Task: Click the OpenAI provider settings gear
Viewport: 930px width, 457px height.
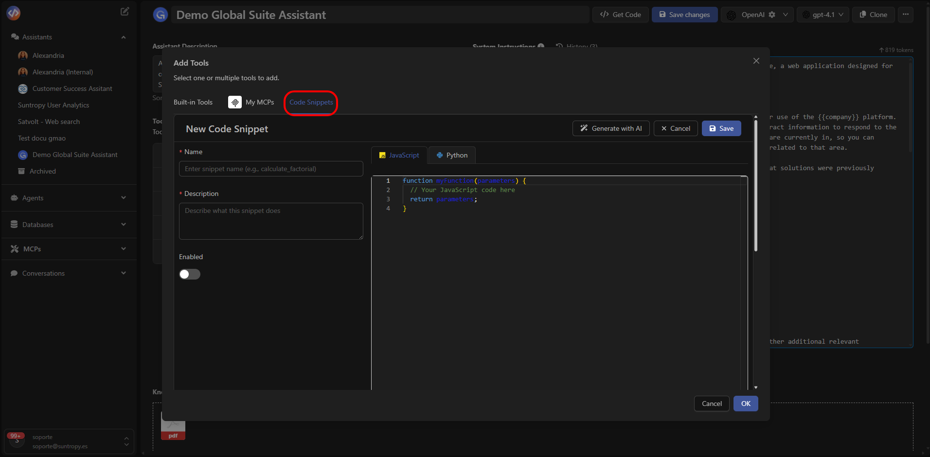Action: tap(772, 15)
